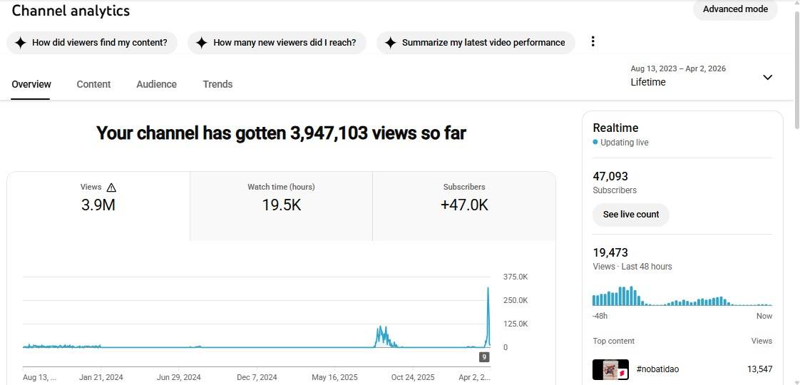Click the blue Updating live status dot

coord(595,143)
